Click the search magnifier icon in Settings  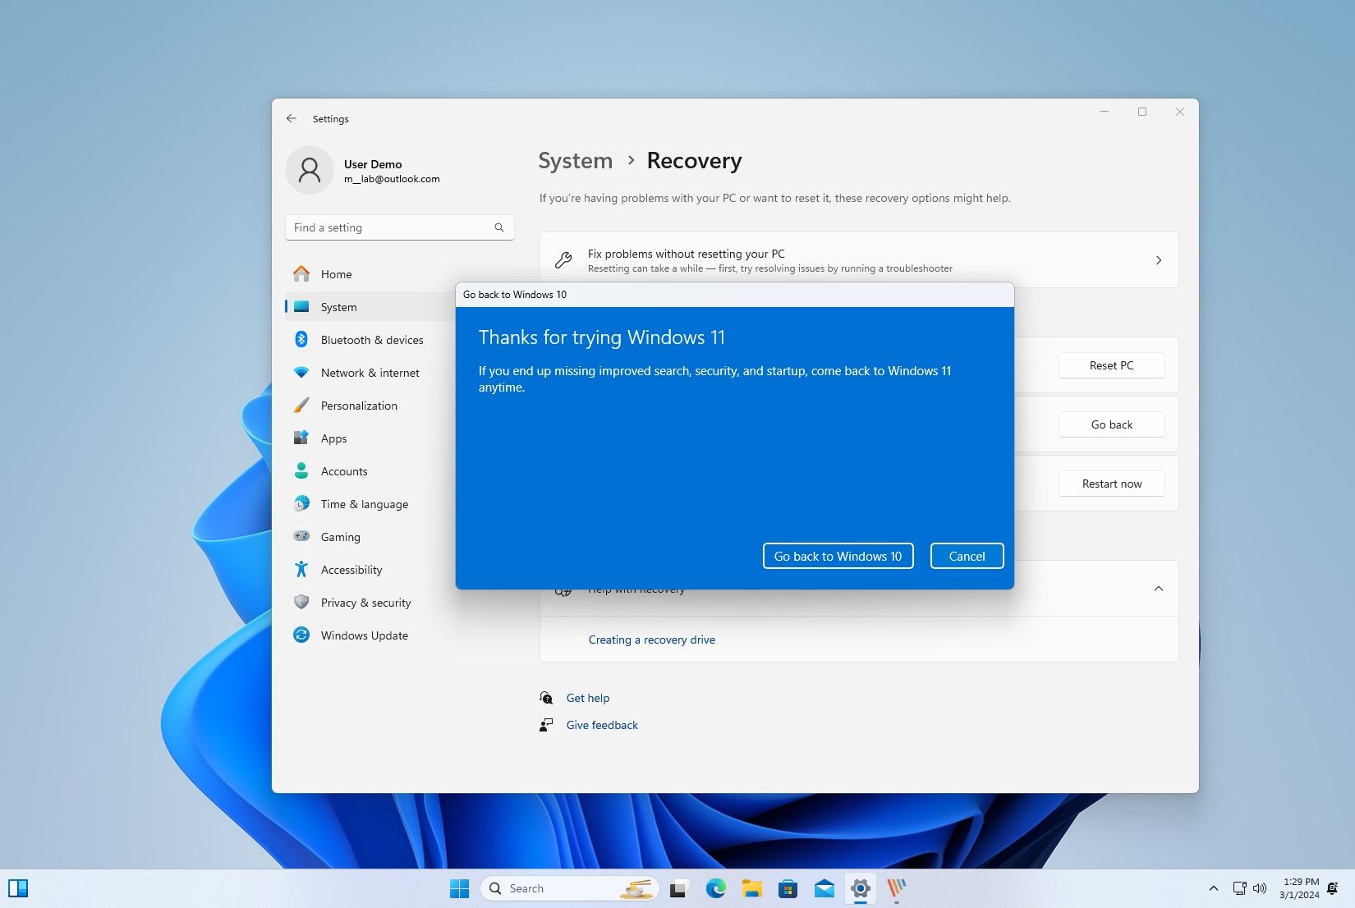(x=499, y=227)
